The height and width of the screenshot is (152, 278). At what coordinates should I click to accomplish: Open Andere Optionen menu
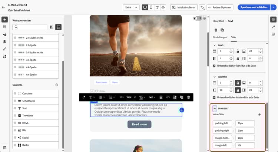point(220,7)
